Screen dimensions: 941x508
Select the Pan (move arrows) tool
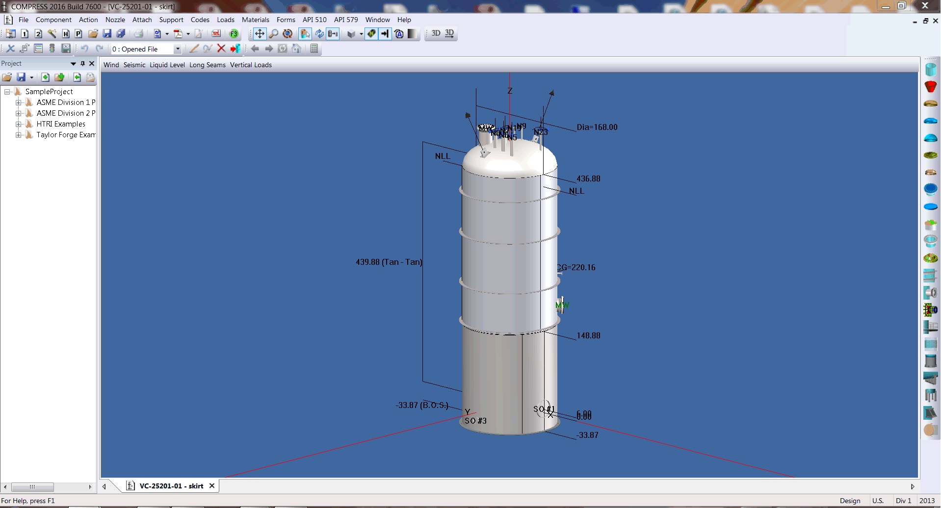coord(260,34)
